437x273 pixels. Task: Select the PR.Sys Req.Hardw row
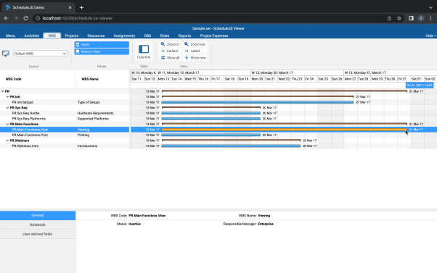point(65,113)
